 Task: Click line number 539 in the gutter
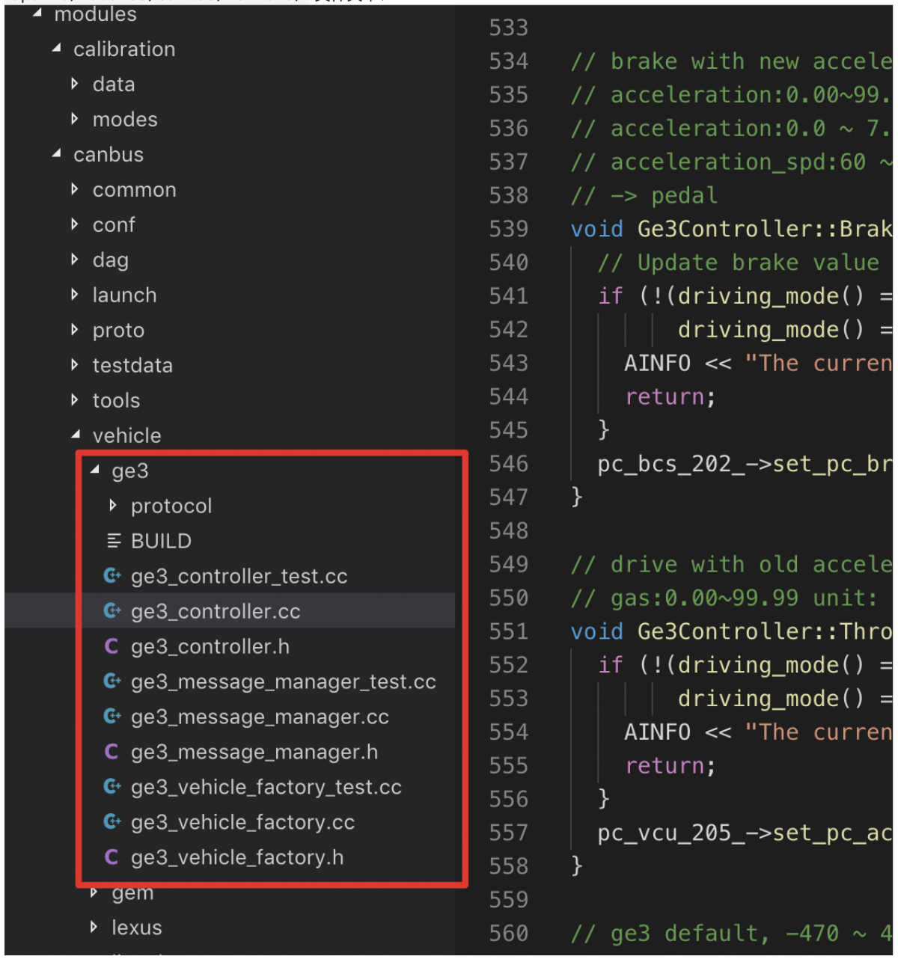point(508,229)
